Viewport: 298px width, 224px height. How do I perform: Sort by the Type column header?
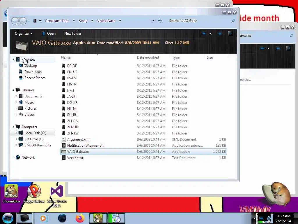[x=176, y=57]
